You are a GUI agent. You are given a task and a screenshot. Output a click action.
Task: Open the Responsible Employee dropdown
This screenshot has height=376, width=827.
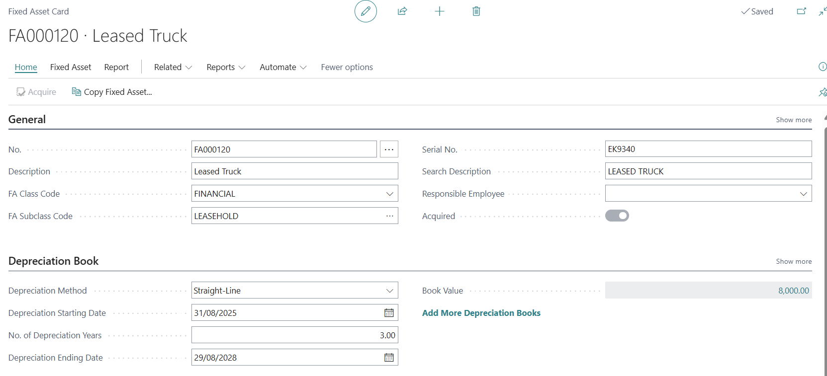(803, 194)
